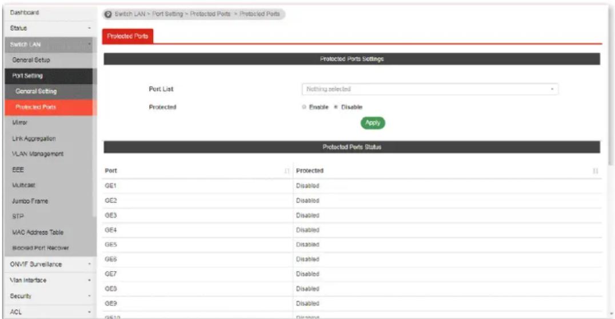615x319 pixels.
Task: Open the STP menu item
Action: point(49,216)
